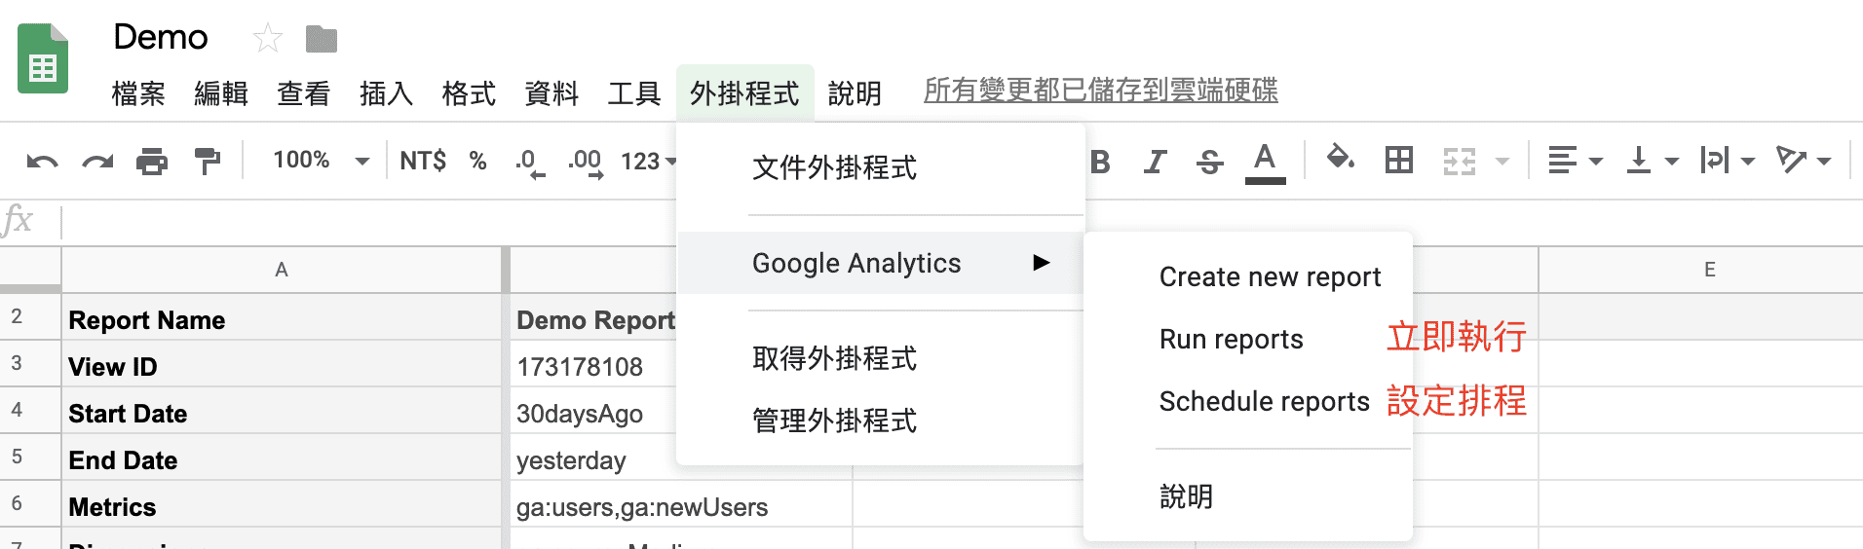Toggle italic formatting
The height and width of the screenshot is (549, 1863).
click(1156, 162)
